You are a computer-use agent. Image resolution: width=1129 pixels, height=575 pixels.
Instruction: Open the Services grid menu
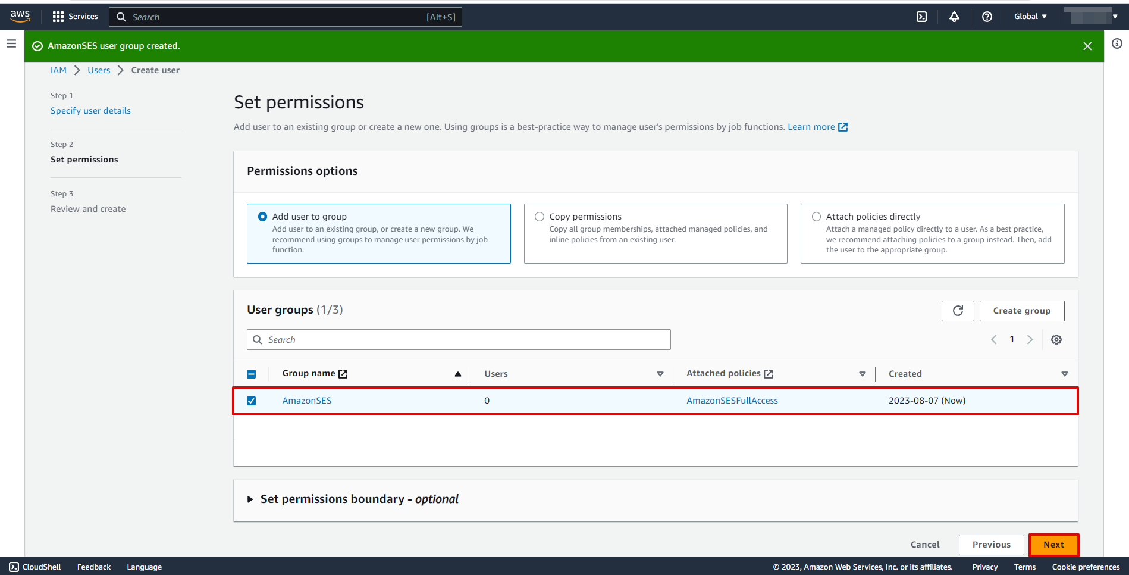[58, 17]
